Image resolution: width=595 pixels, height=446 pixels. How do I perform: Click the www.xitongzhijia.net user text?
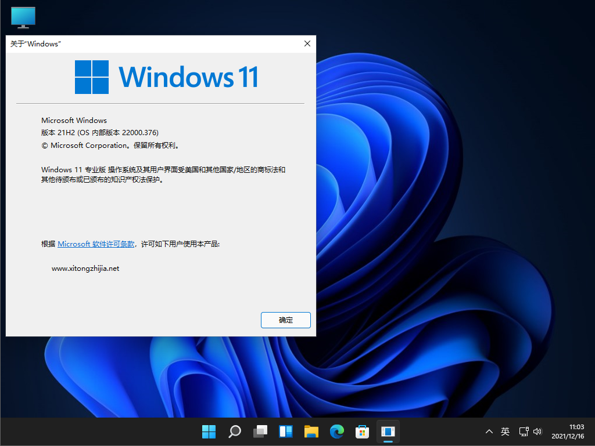[85, 269]
